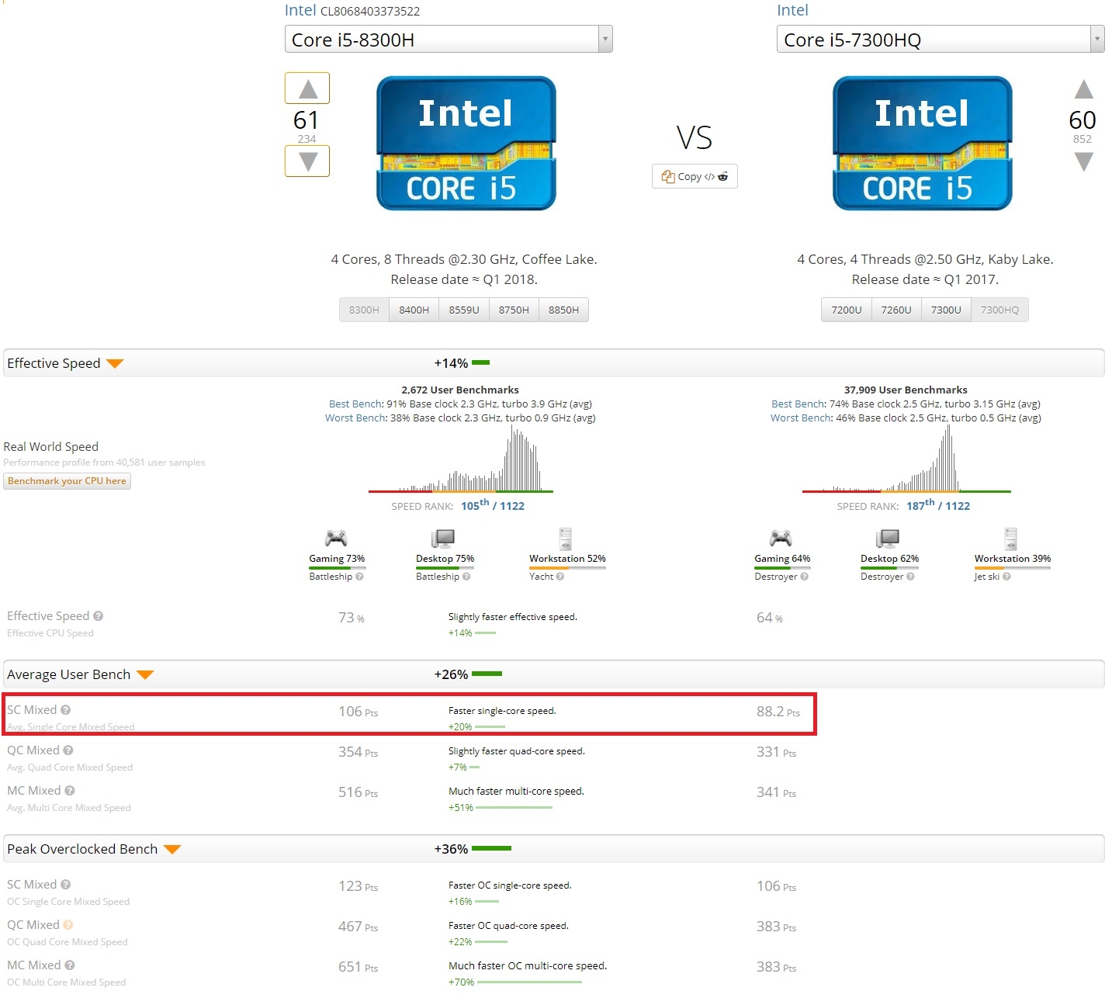Image resolution: width=1112 pixels, height=998 pixels.
Task: Open speed rank 187th / 1122 link
Action: (938, 505)
